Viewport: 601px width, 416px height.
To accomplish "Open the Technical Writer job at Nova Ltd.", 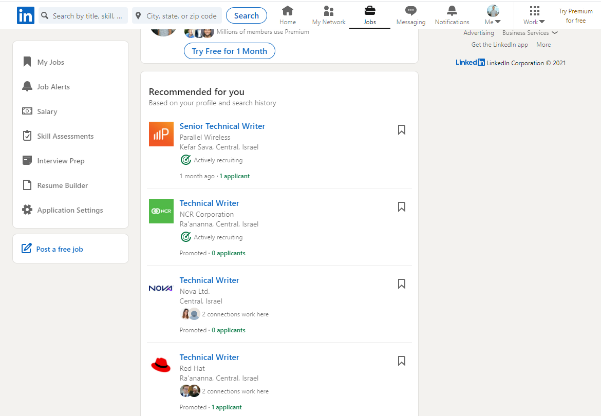I will 209,280.
